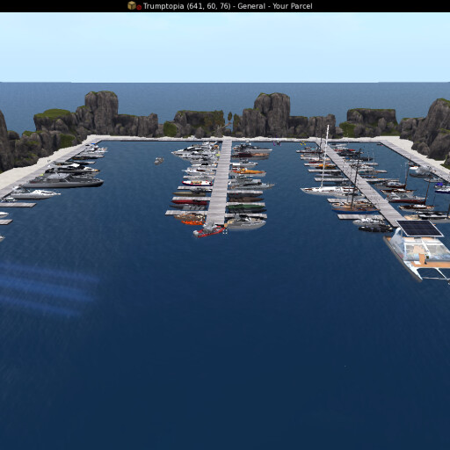Click the black boat at right pier's end
The image size is (450, 450).
tap(375, 228)
